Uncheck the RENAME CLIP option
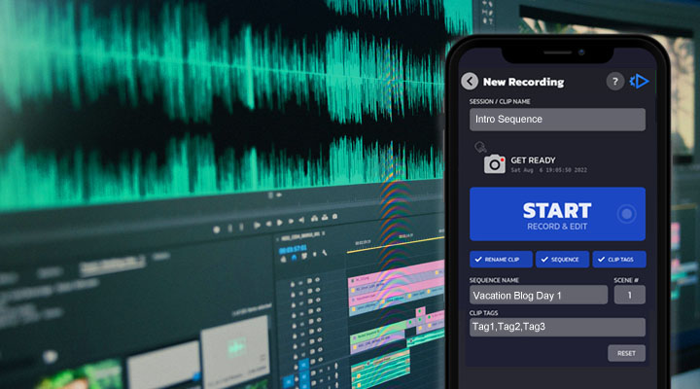This screenshot has height=389, width=700. click(x=501, y=260)
